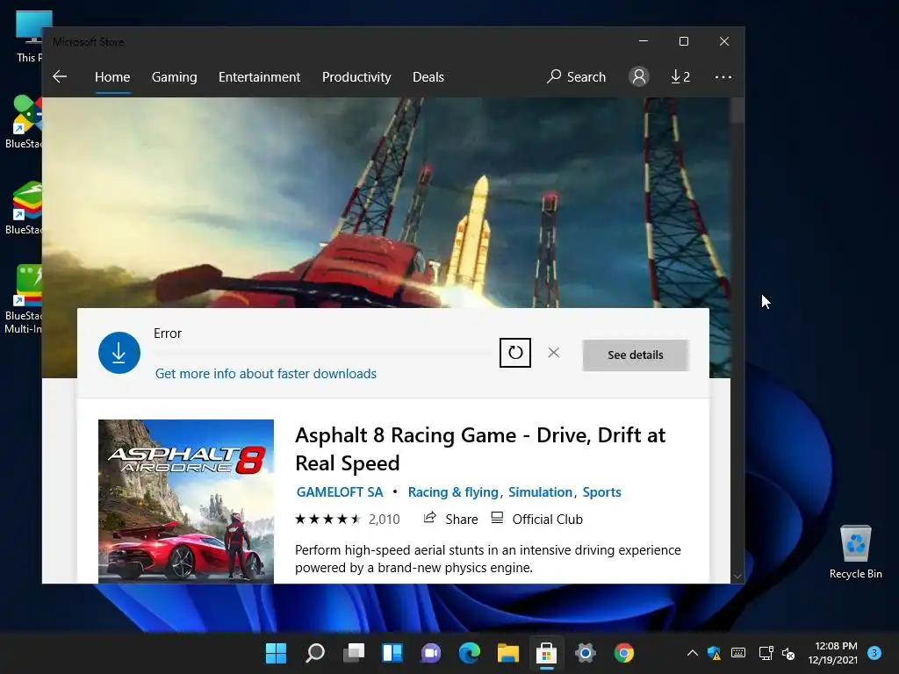The width and height of the screenshot is (899, 674).
Task: Click the Asphalt 8 Racing Game title
Action: 480,448
